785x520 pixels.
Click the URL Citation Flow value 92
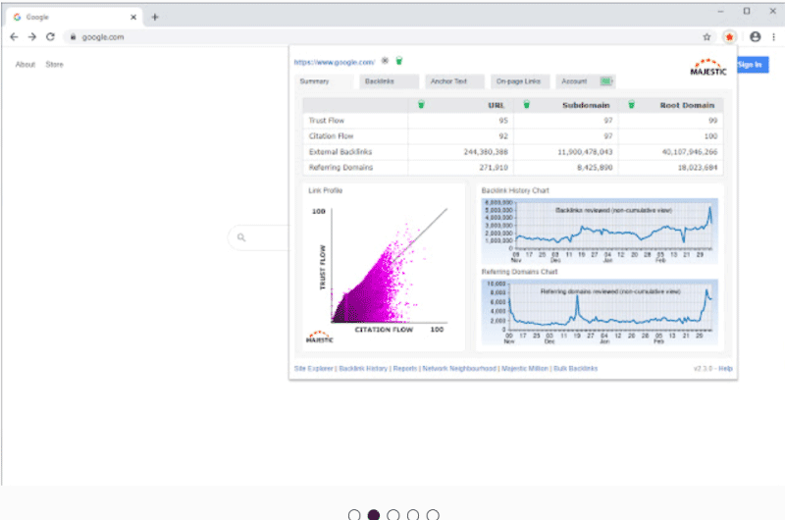click(x=503, y=136)
